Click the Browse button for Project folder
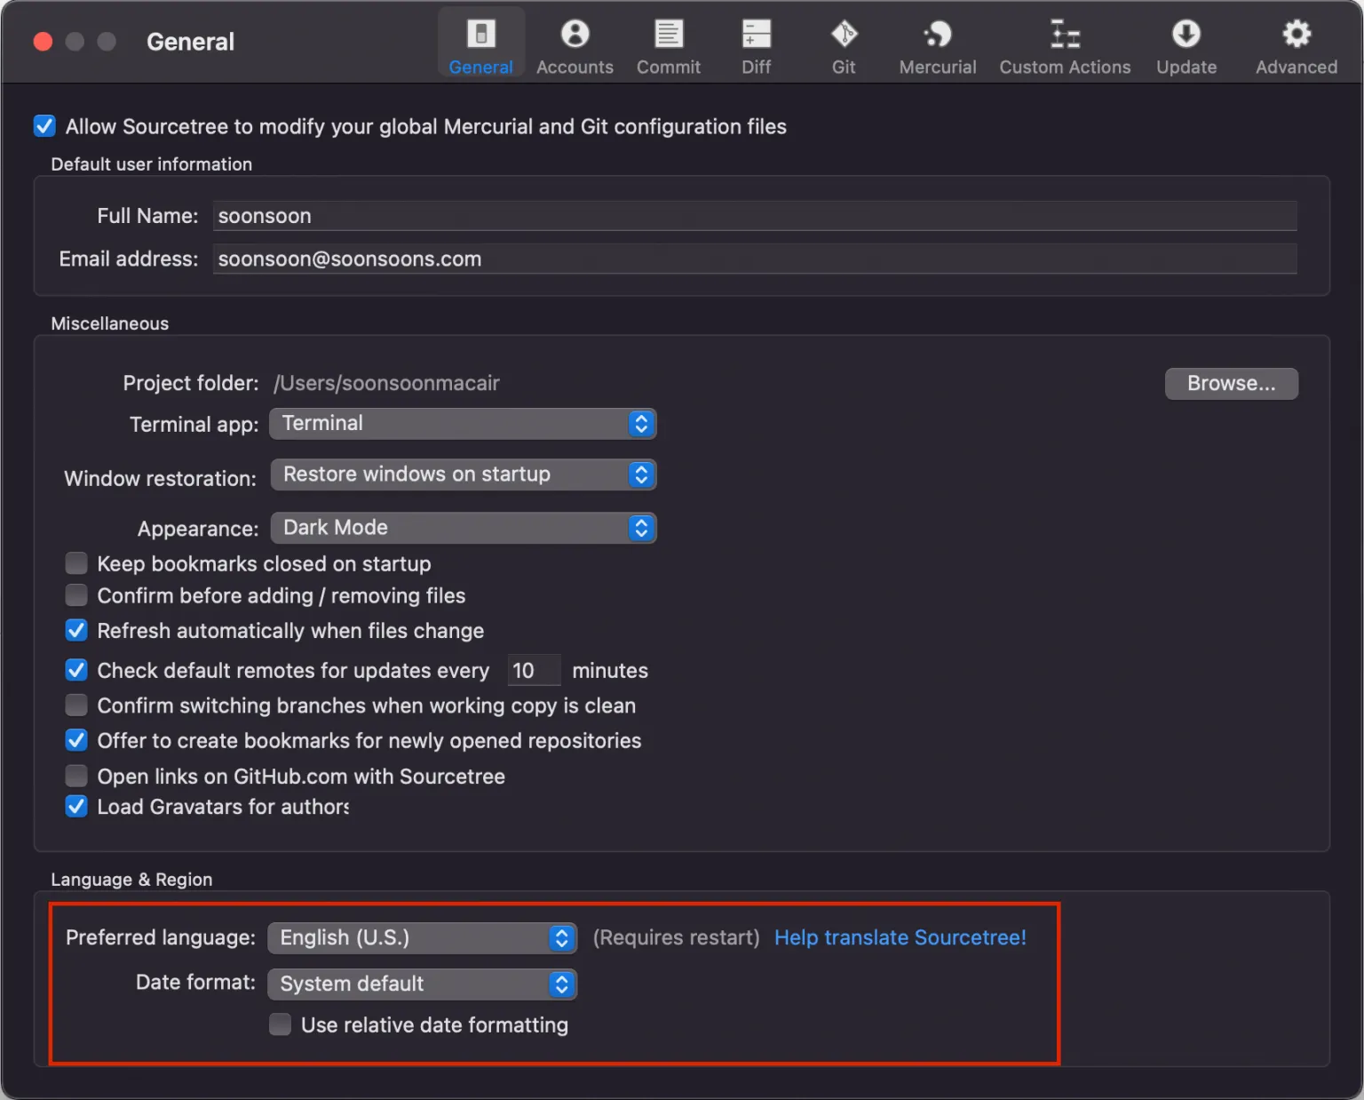The height and width of the screenshot is (1100, 1364). 1231,383
